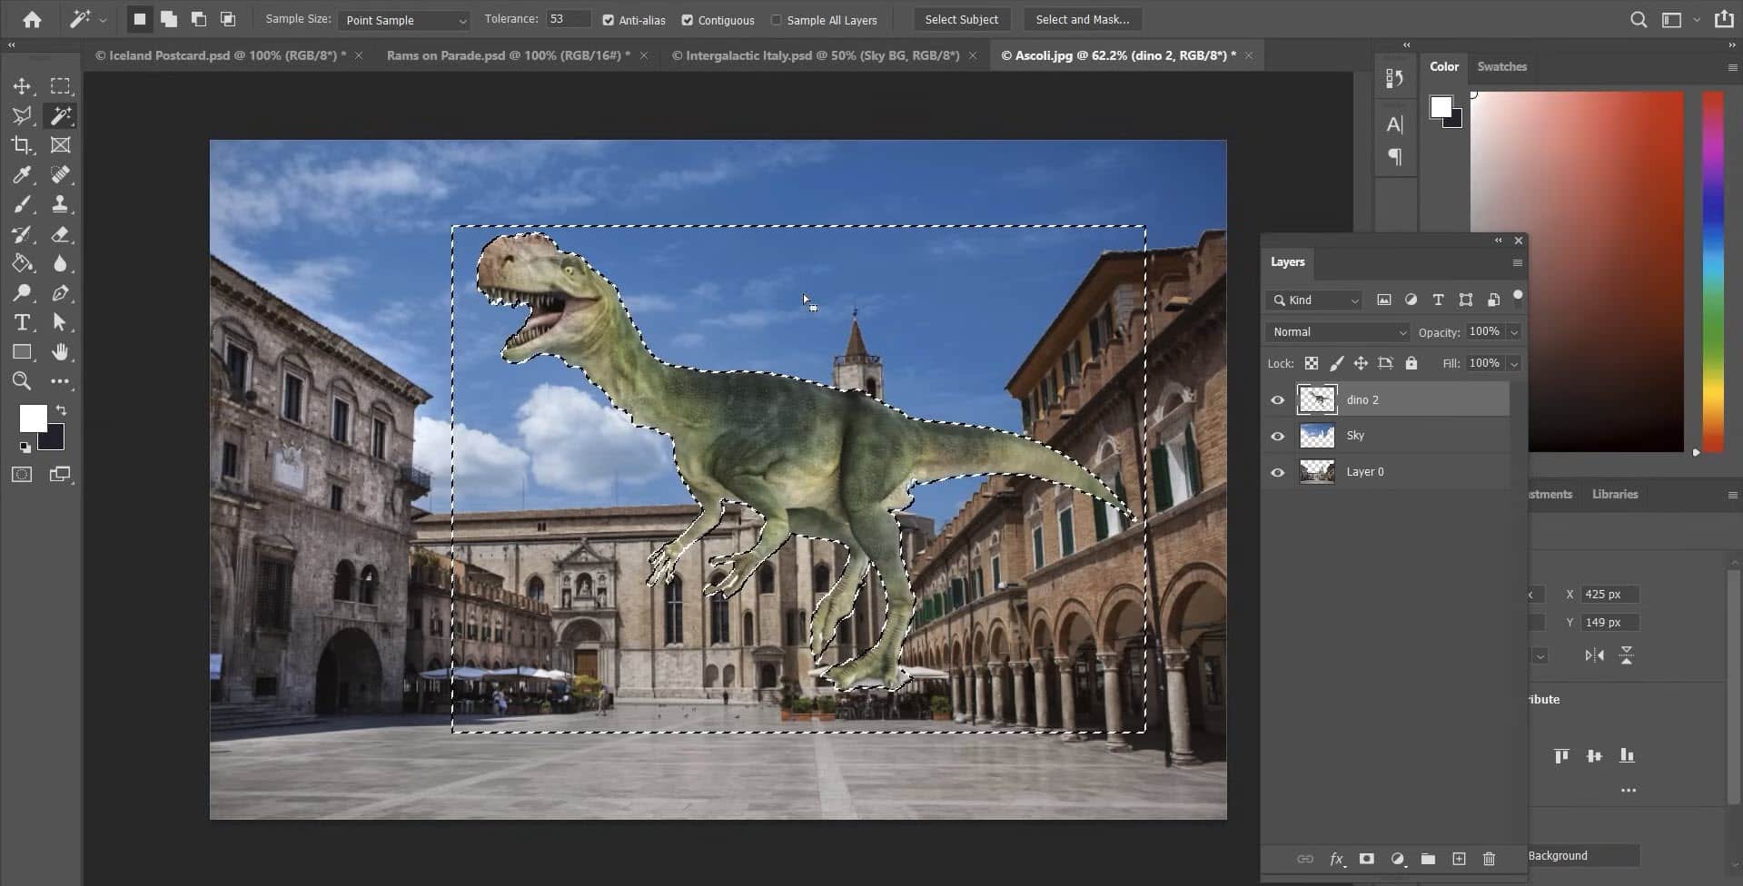Select the Move tool
Image resolution: width=1743 pixels, height=886 pixels.
click(x=22, y=86)
